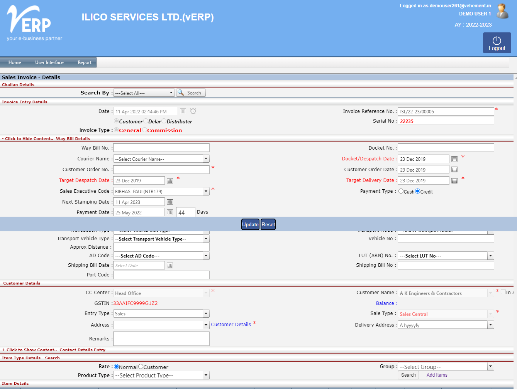This screenshot has width=517, height=389.
Task: Open the Group dropdown
Action: (446, 367)
